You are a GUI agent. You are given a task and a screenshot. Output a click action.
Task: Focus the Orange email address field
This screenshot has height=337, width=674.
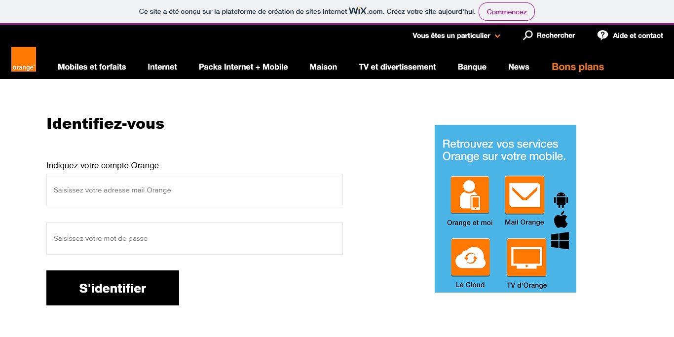[194, 190]
